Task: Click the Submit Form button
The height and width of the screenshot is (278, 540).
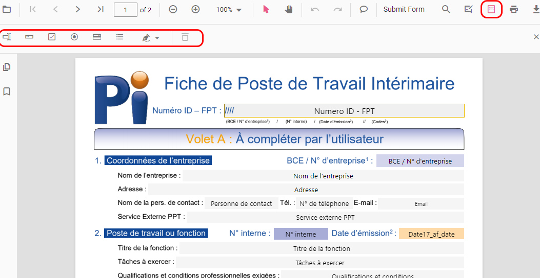Action: point(404,9)
